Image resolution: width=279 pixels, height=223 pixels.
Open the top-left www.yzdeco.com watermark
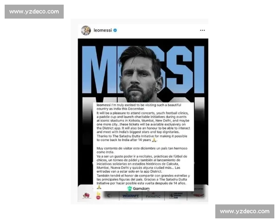click(x=34, y=12)
